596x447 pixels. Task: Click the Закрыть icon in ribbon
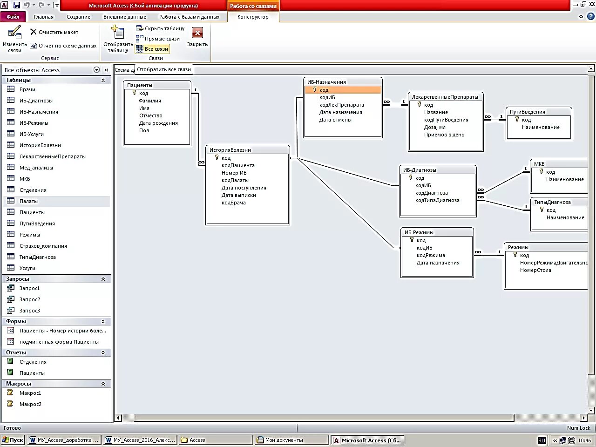tap(197, 33)
